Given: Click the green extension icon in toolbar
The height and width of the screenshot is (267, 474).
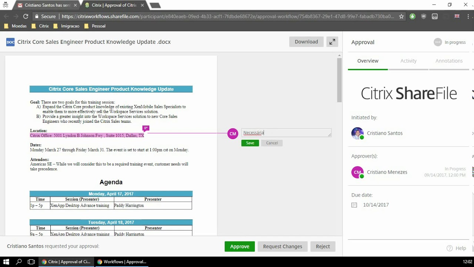Looking at the screenshot, I should (413, 16).
